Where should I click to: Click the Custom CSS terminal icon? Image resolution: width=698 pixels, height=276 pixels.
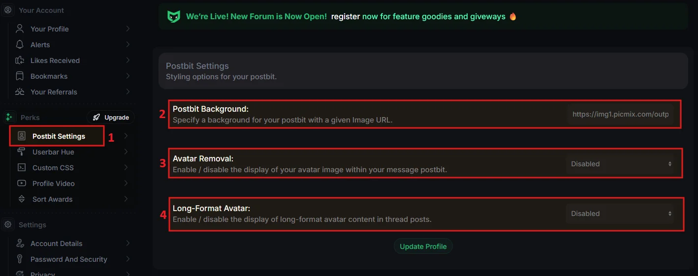[x=22, y=167]
